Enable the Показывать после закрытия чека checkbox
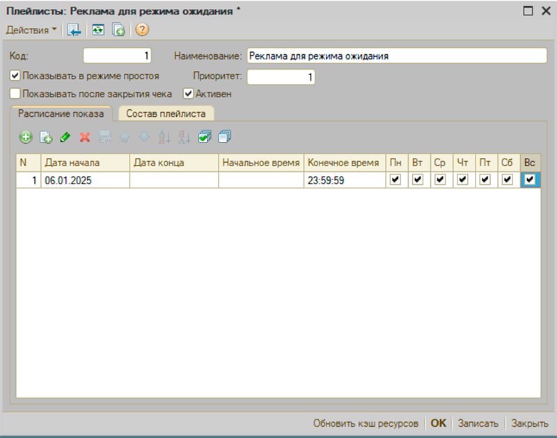Screen dimensions: 557x438 15,94
